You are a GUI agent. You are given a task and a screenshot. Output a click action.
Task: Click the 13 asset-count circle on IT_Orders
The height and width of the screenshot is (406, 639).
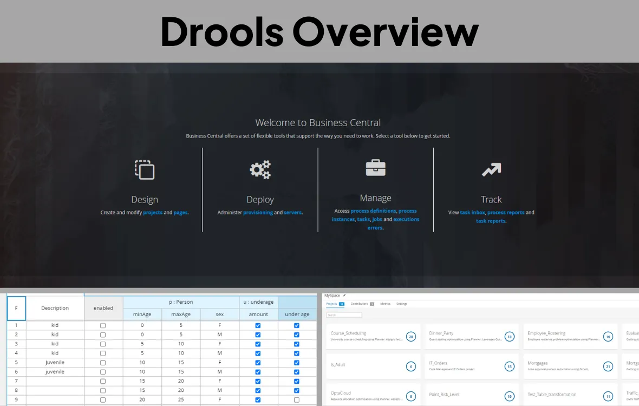point(510,366)
